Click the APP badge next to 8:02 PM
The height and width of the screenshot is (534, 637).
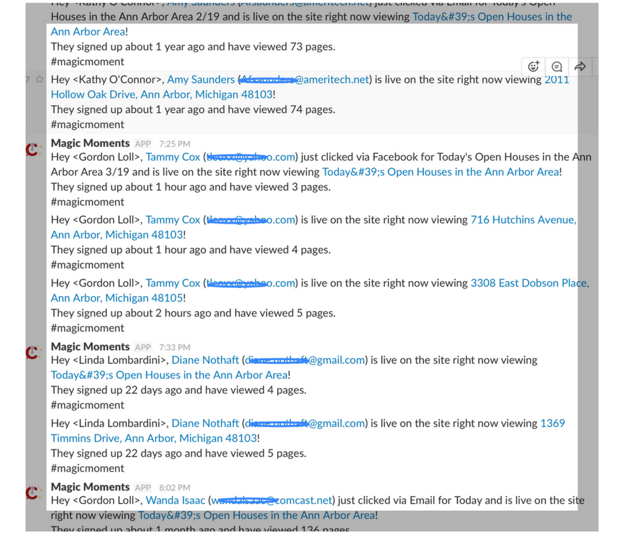point(143,488)
